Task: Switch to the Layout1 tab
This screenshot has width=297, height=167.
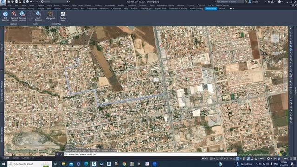Action: 15,158
